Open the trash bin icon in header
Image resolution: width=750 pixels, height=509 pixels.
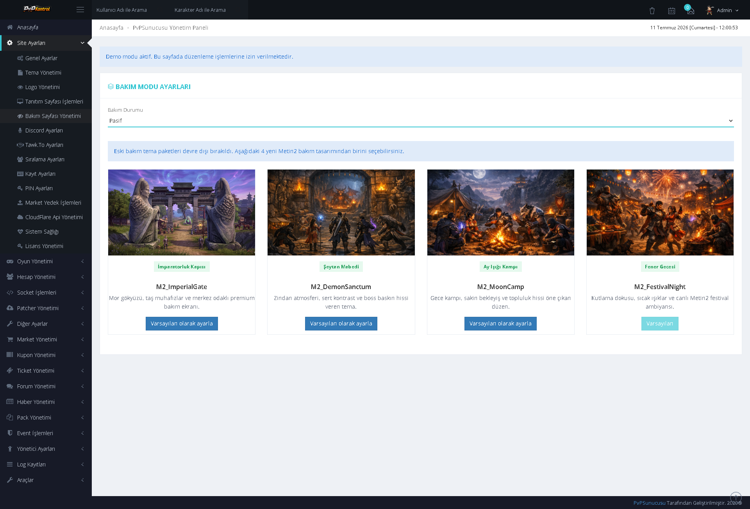[x=652, y=11]
